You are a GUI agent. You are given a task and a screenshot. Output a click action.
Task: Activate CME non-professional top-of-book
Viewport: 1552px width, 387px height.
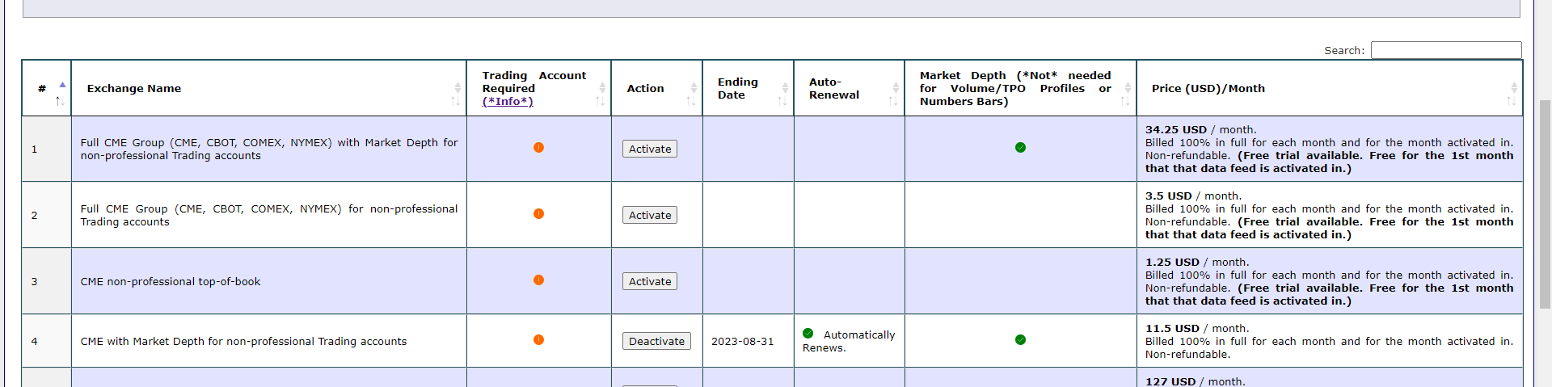pyautogui.click(x=650, y=281)
